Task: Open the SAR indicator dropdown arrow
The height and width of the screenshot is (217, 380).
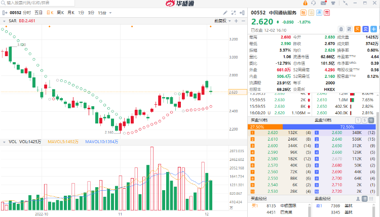Action: (x=4, y=21)
